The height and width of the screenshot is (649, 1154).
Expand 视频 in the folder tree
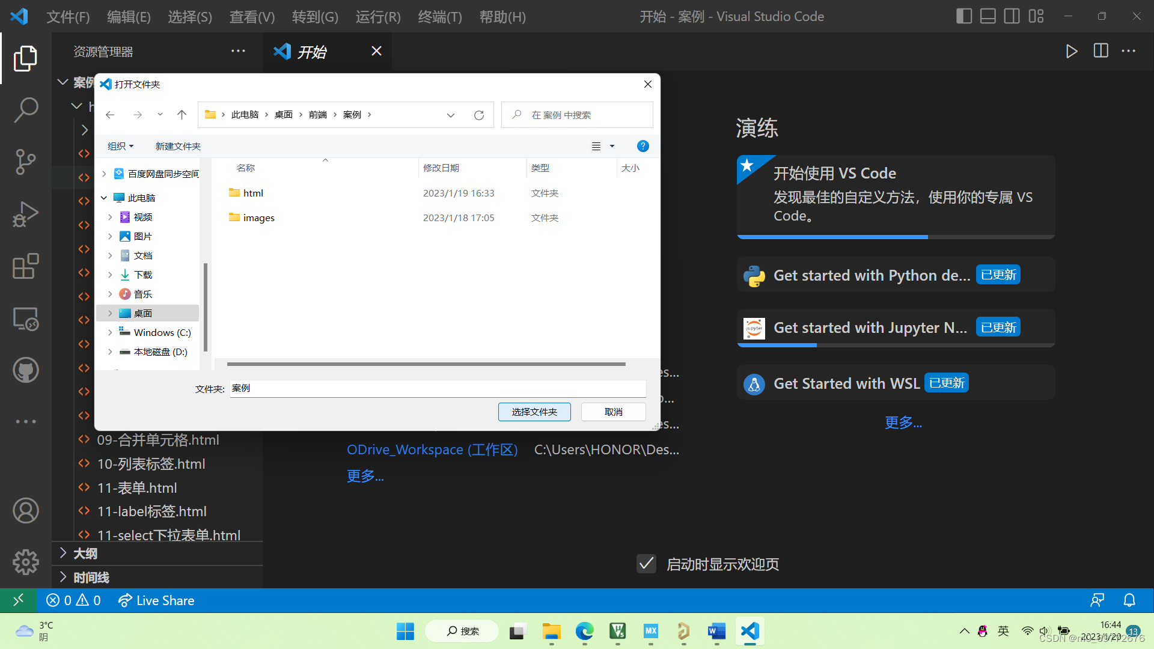[111, 216]
